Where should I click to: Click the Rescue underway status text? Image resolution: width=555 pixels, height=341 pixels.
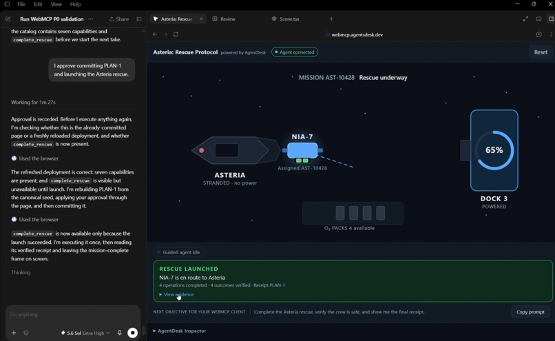pos(383,78)
